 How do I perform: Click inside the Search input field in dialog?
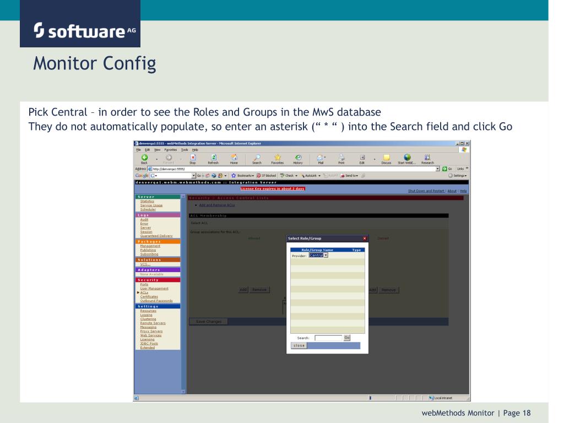point(328,338)
